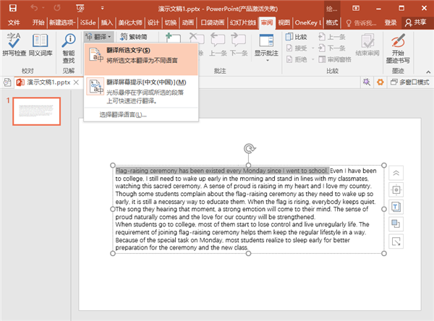Click 拒绝 reject change
This screenshot has height=321, width=434.
point(297,59)
